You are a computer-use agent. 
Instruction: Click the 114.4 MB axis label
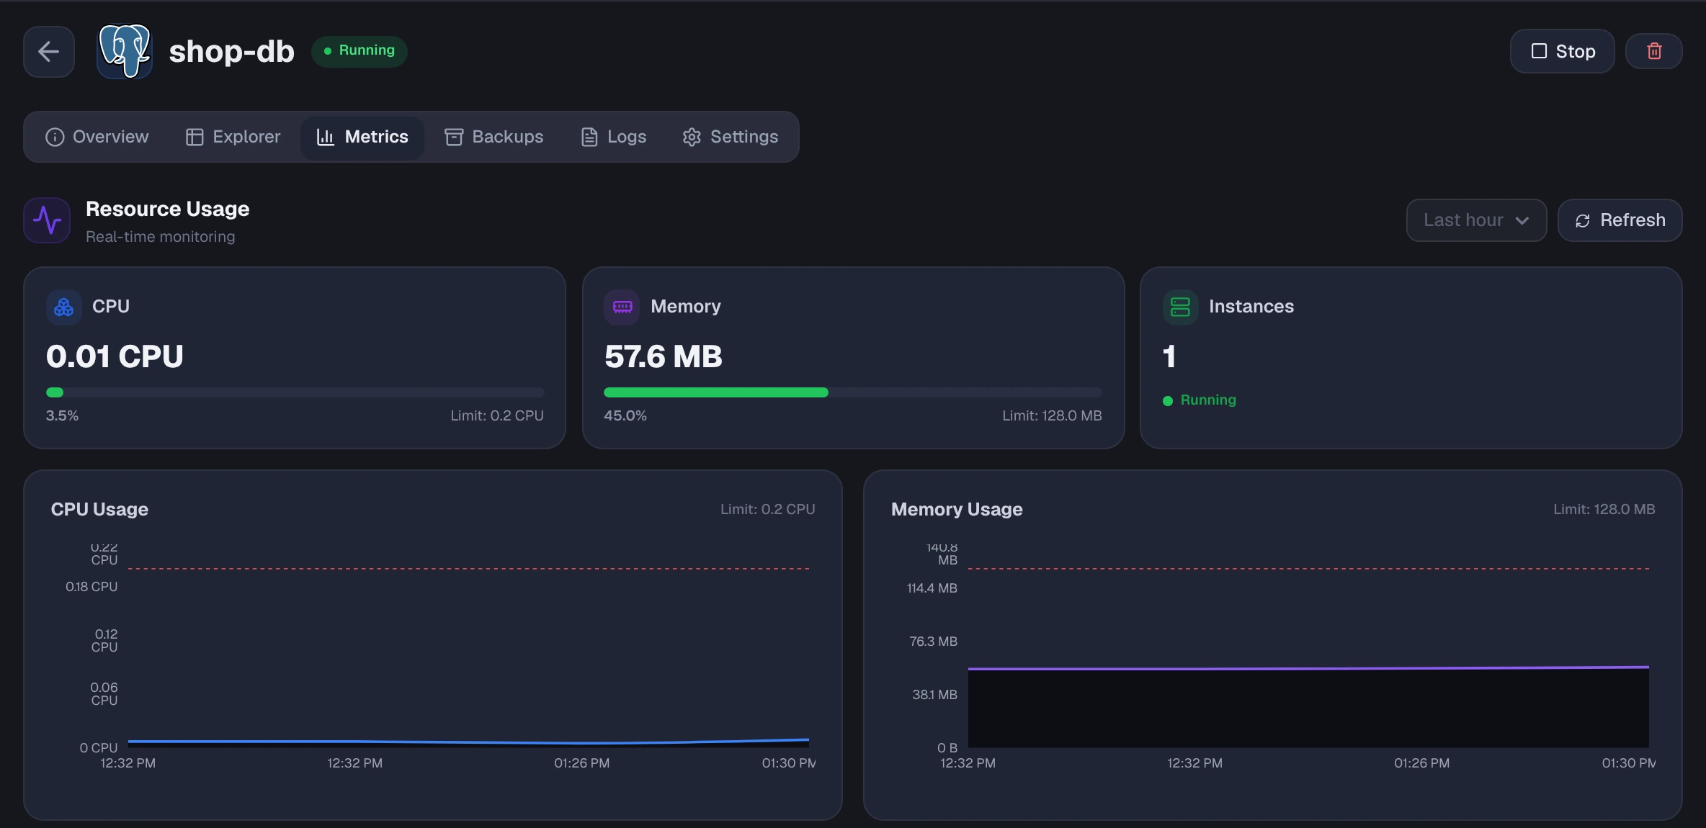[x=932, y=588]
